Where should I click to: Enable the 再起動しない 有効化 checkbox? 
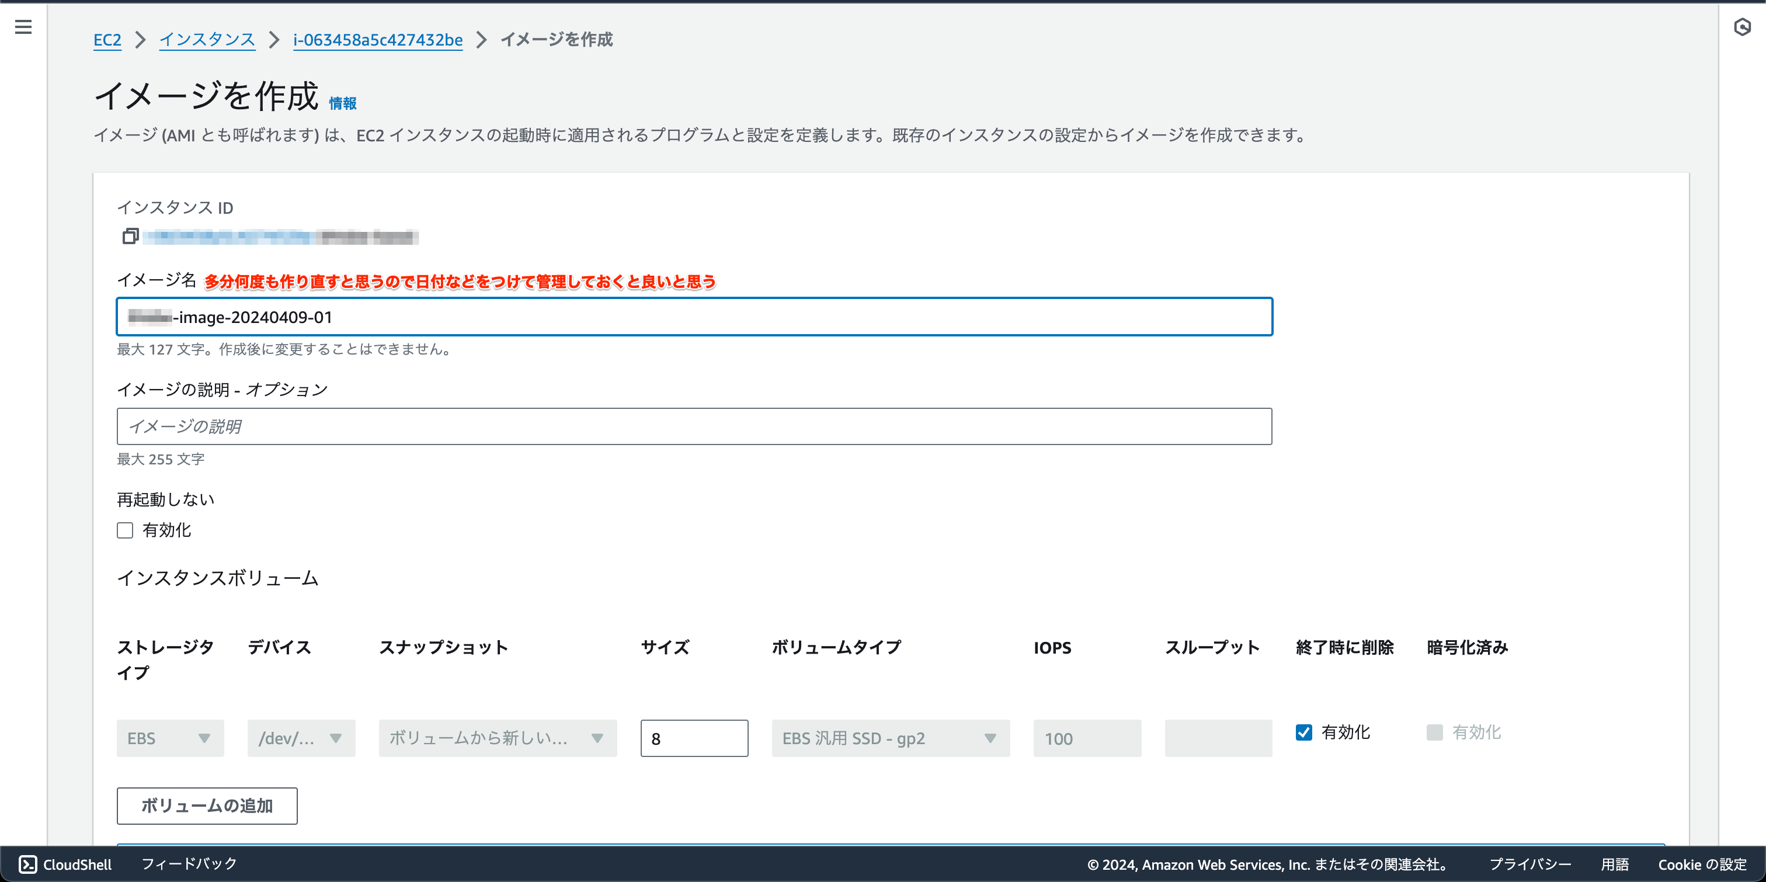click(x=125, y=530)
